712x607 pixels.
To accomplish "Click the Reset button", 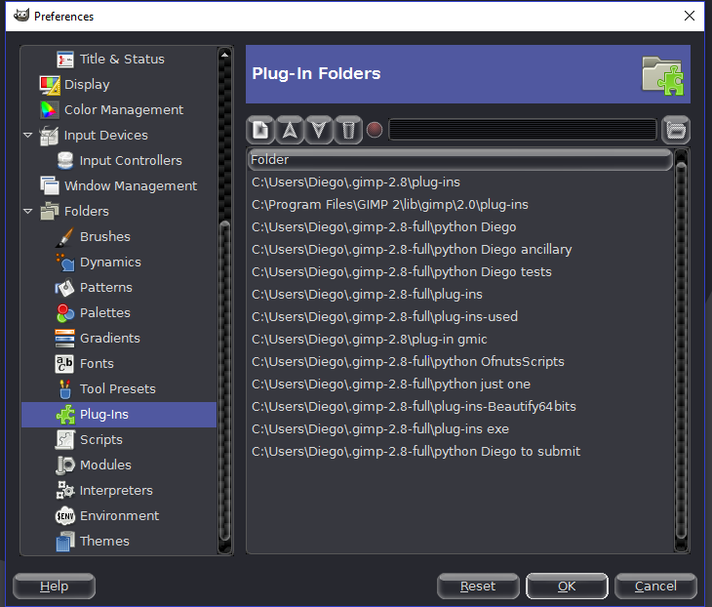I will coord(478,587).
